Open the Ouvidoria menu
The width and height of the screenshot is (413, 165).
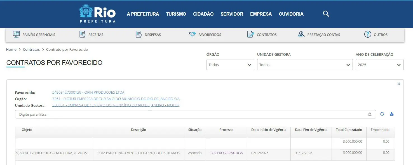click(291, 14)
